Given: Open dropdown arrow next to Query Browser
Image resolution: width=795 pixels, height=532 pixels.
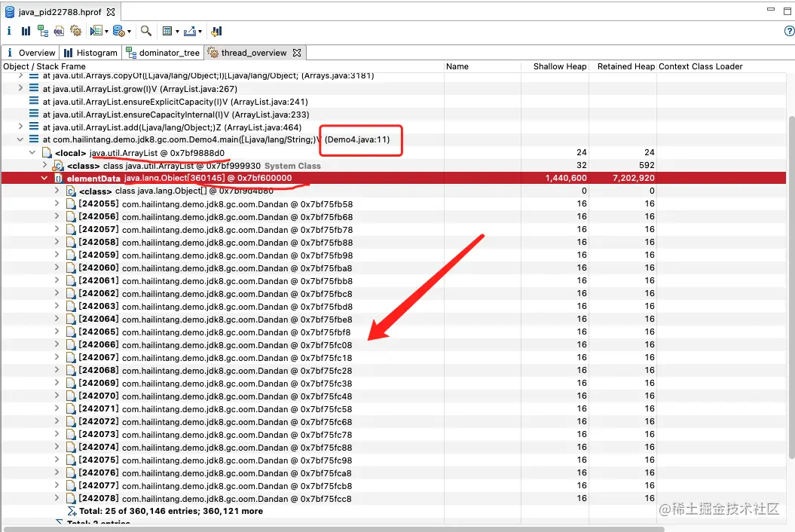Looking at the screenshot, I should click(x=130, y=32).
